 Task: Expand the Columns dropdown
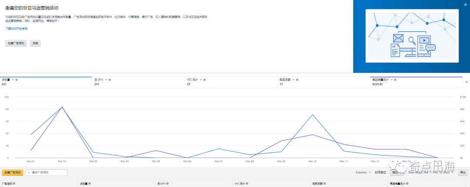point(363,172)
